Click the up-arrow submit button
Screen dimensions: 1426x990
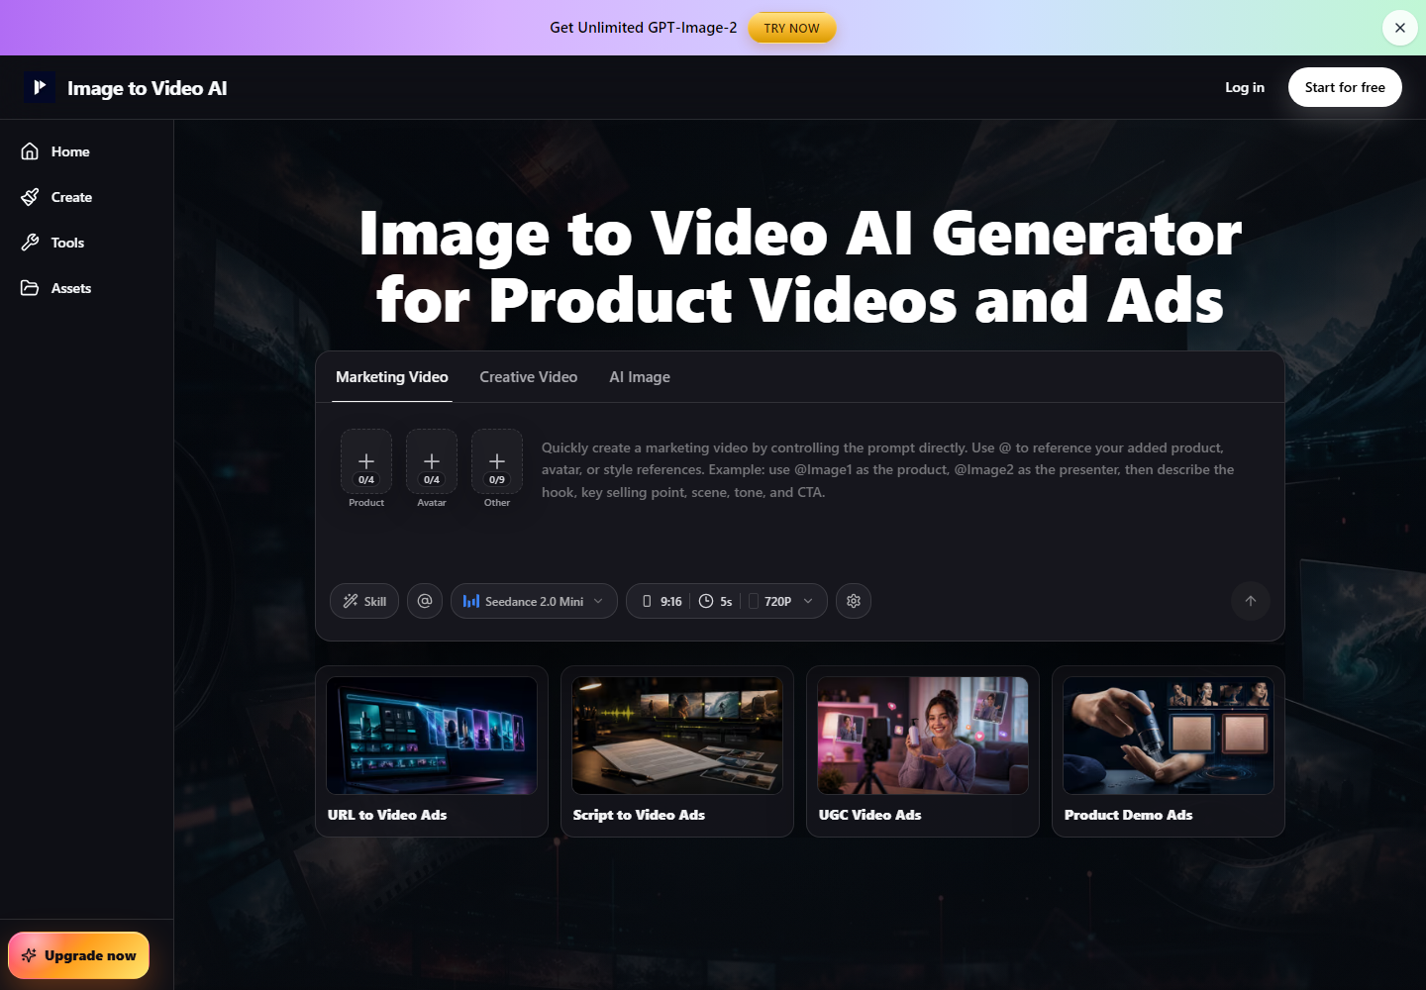1251,601
